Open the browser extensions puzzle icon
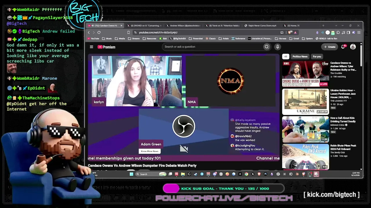The width and height of the screenshot is (371, 208). (x=338, y=33)
